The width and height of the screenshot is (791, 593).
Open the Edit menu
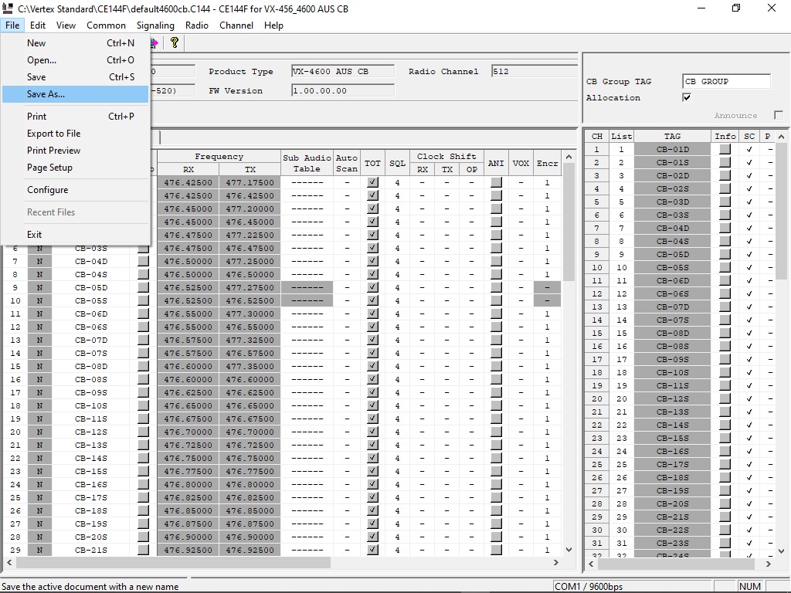point(38,25)
